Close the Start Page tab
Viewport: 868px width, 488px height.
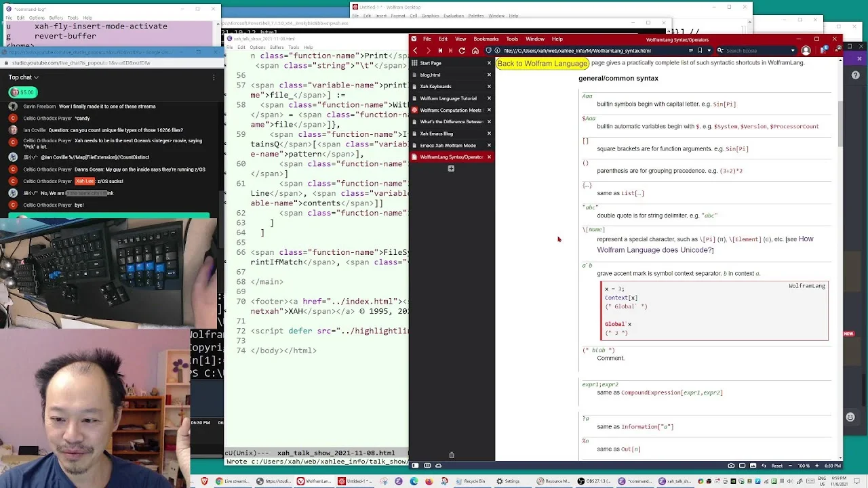point(489,63)
